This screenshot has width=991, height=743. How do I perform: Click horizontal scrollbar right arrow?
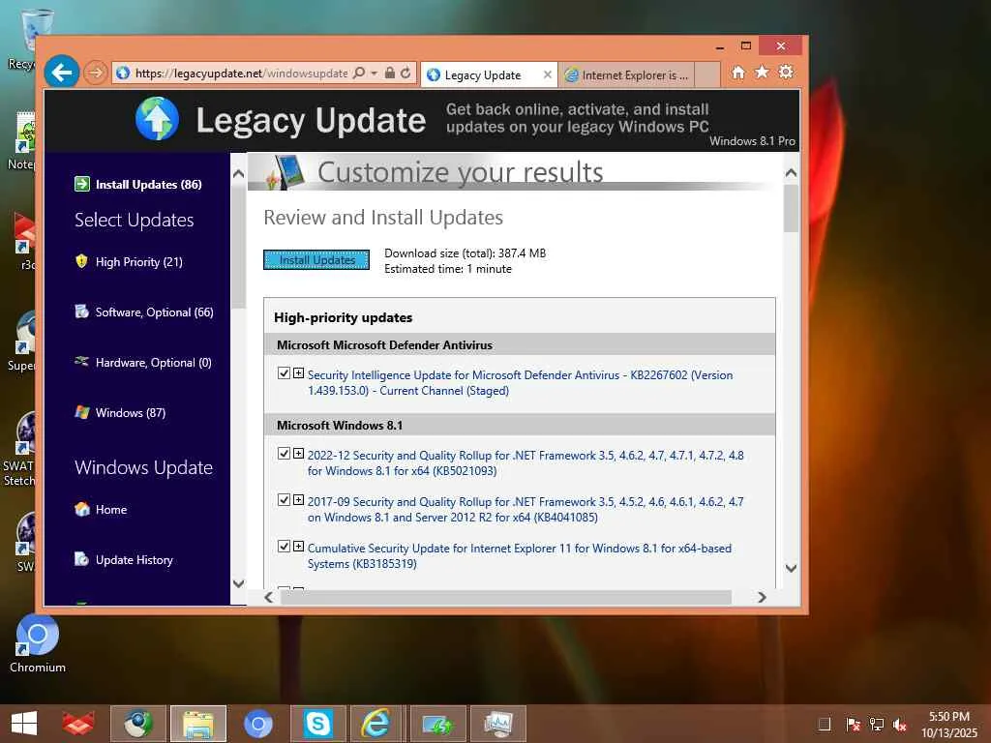(x=762, y=597)
